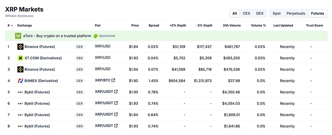The image size is (332, 135).
Task: Open the XT.COM (Derivatives) exchange link
Action: point(43,58)
